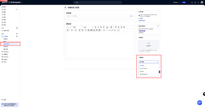Open the notifications bell icon
The width and height of the screenshot is (205, 108).
tap(192, 2)
